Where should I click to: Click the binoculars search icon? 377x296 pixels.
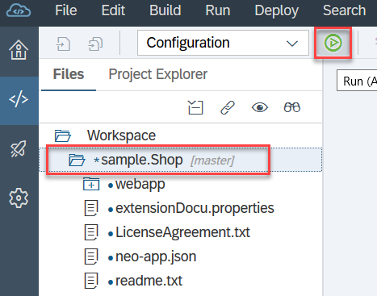click(x=292, y=107)
